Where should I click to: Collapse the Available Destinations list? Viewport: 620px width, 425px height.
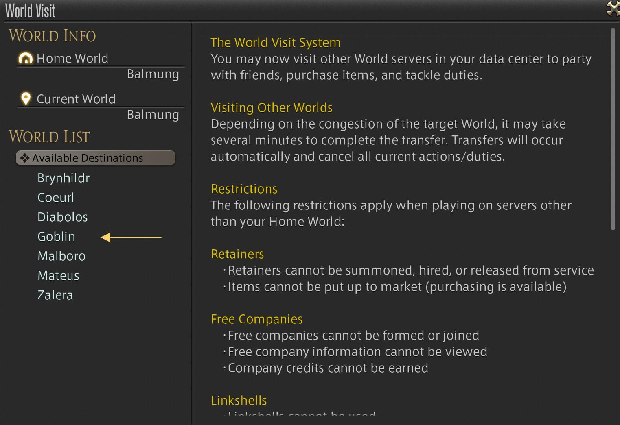(95, 158)
